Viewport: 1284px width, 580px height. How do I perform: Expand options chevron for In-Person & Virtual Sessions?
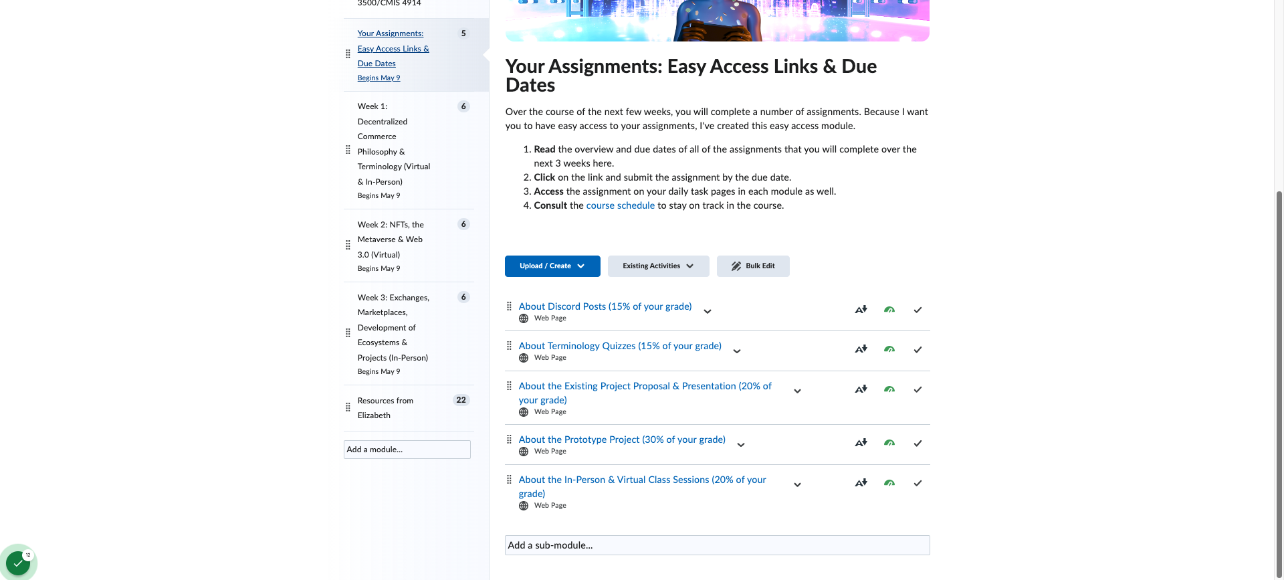coord(797,484)
